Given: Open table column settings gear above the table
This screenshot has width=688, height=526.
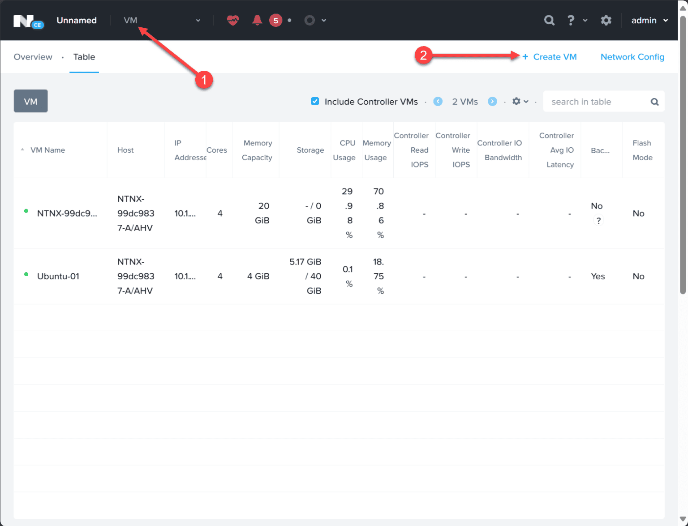Looking at the screenshot, I should (517, 101).
